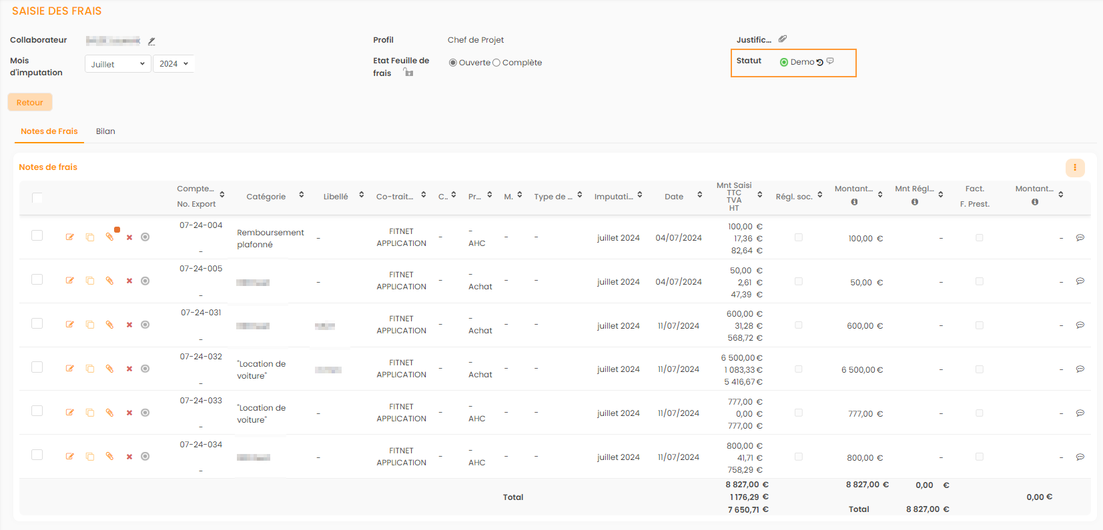The height and width of the screenshot is (530, 1103).
Task: Switch to the Bilan tab
Action: coord(105,131)
